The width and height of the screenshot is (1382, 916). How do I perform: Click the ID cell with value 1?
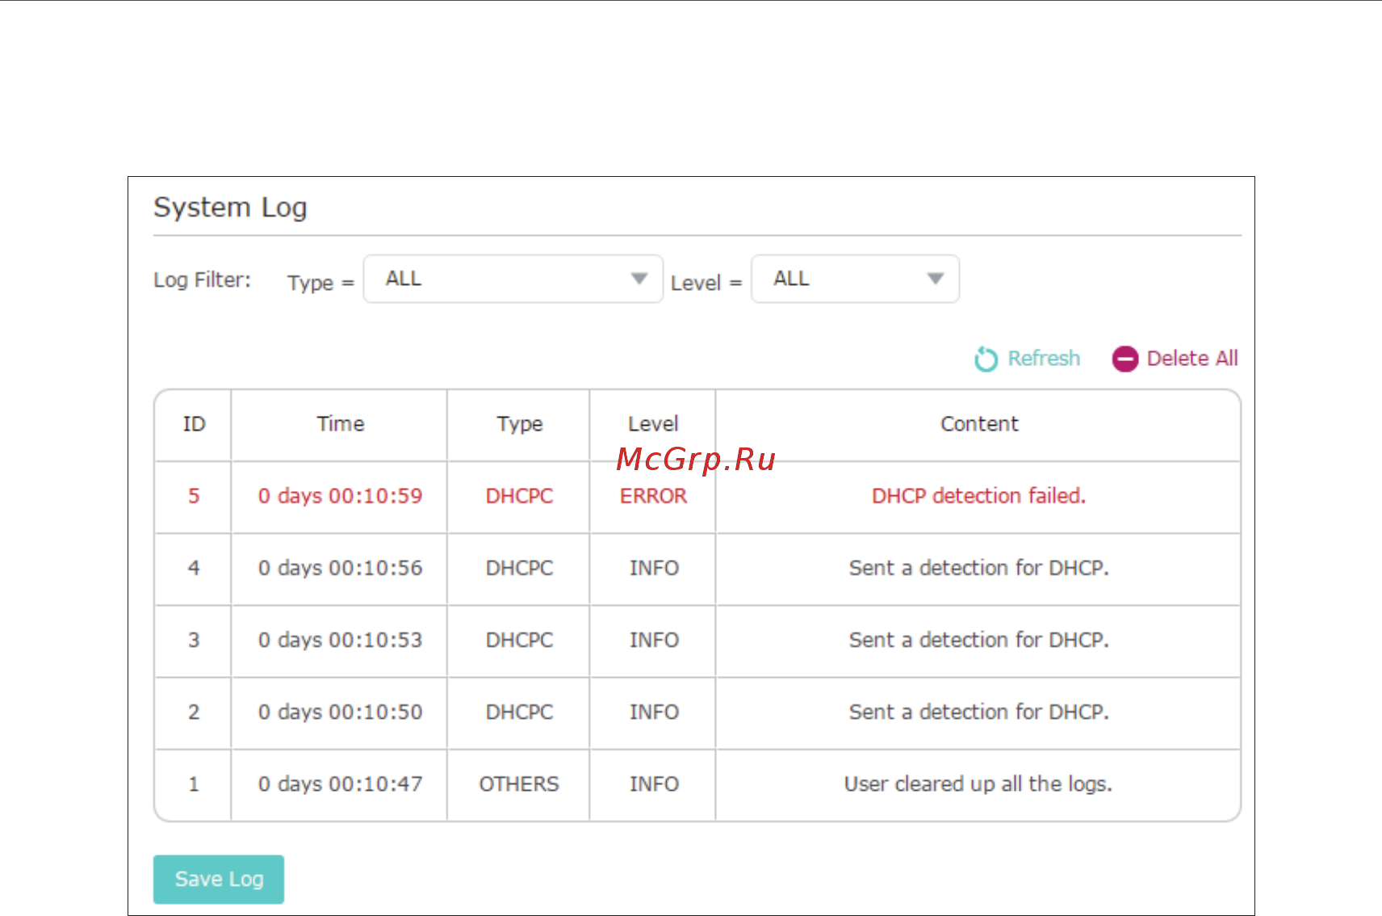coord(194,784)
